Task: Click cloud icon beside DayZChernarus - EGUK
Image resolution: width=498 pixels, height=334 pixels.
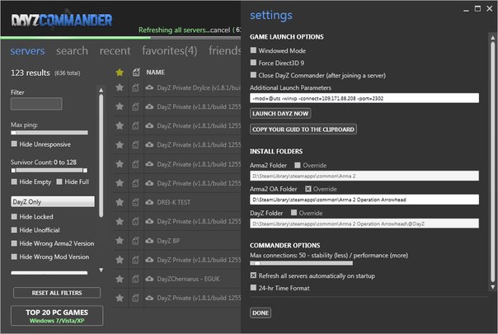Action: (149, 279)
